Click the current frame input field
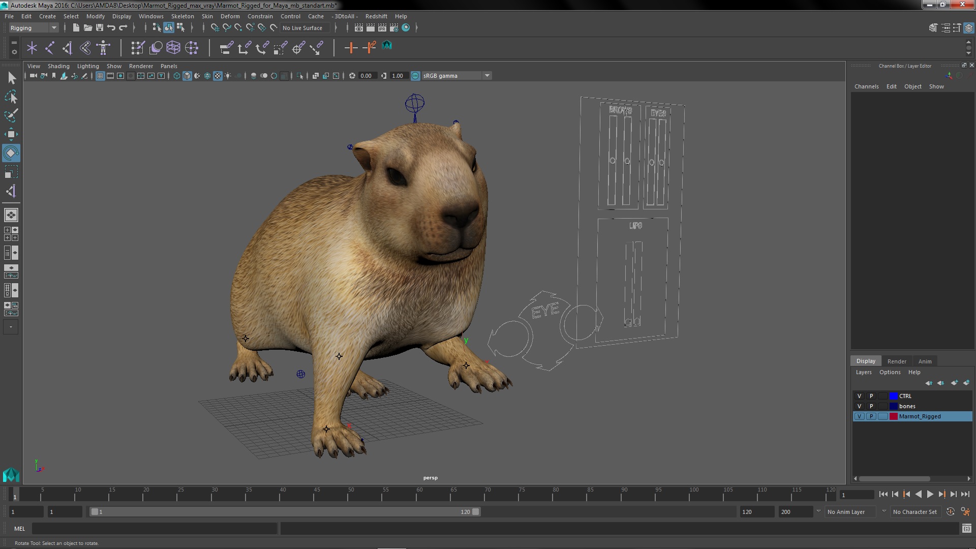This screenshot has width=976, height=549. tap(857, 495)
